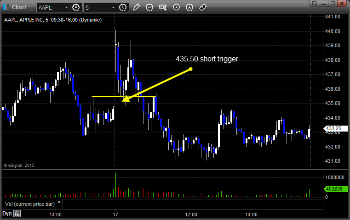Click the 431.00 price axis label
The height and width of the screenshot is (220, 350).
[x=333, y=161]
